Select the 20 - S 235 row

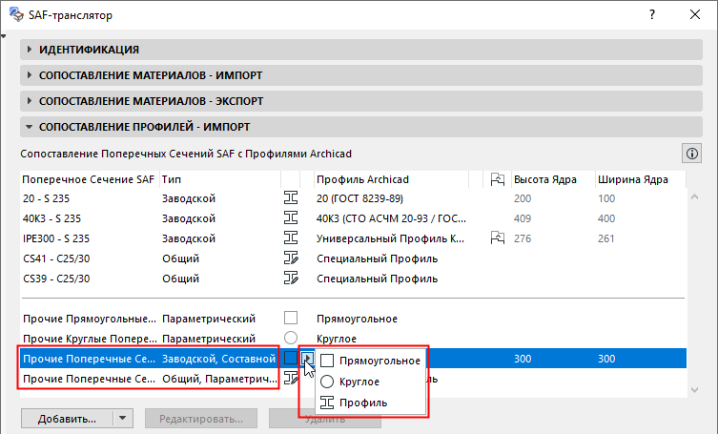coord(353,198)
